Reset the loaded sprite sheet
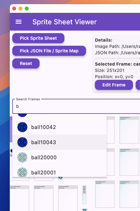This screenshot has width=140, height=211. tap(26, 63)
